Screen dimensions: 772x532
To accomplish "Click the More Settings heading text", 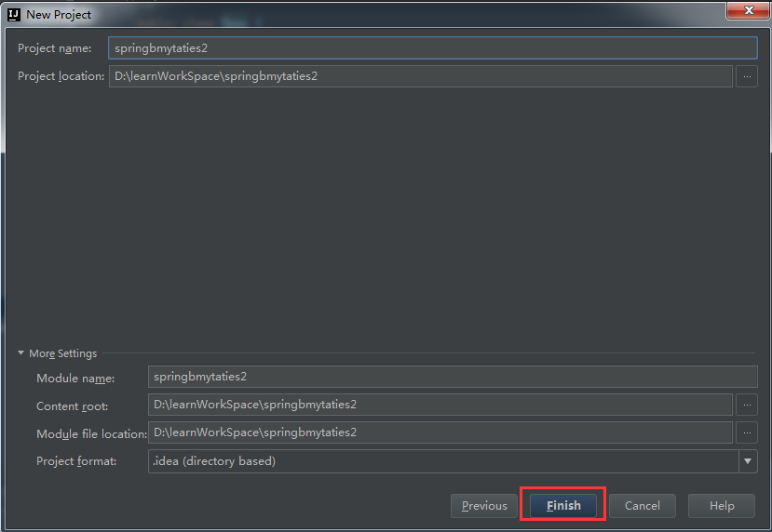I will pyautogui.click(x=63, y=353).
